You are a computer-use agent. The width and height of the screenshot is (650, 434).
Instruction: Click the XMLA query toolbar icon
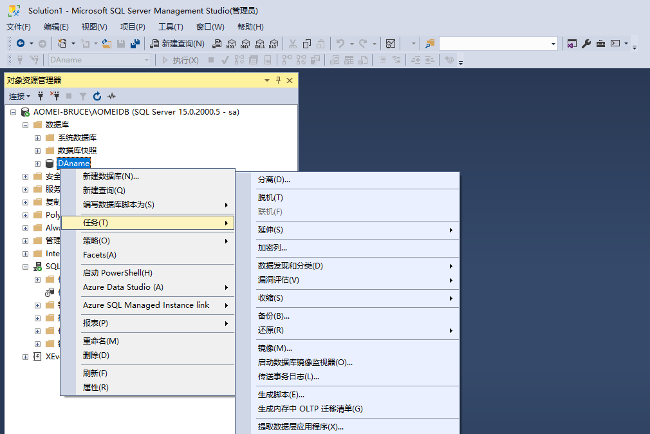(x=259, y=44)
